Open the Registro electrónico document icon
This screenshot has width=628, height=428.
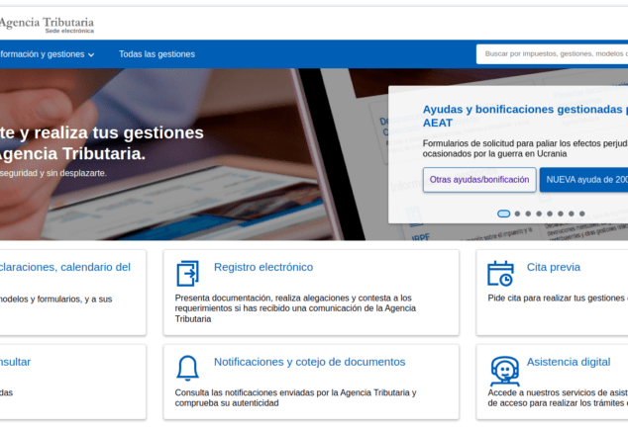pyautogui.click(x=187, y=274)
